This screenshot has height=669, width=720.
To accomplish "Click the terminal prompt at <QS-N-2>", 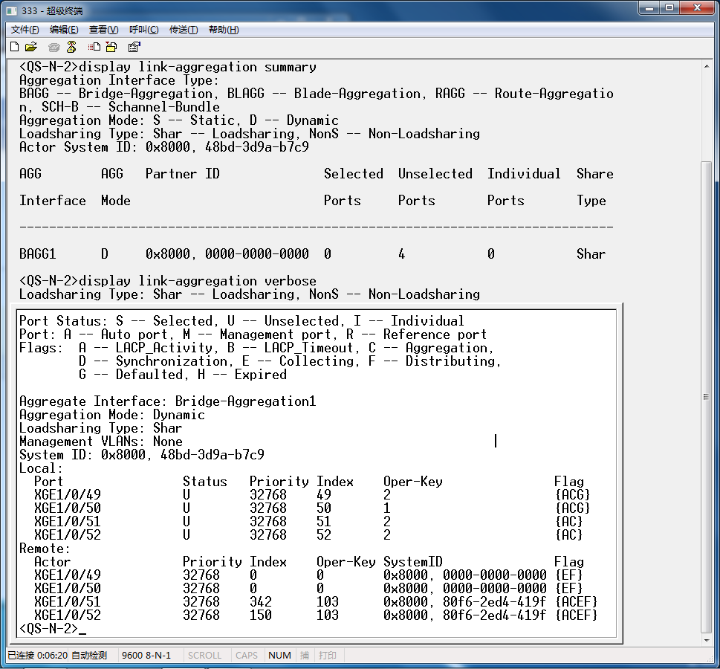I will point(48,629).
